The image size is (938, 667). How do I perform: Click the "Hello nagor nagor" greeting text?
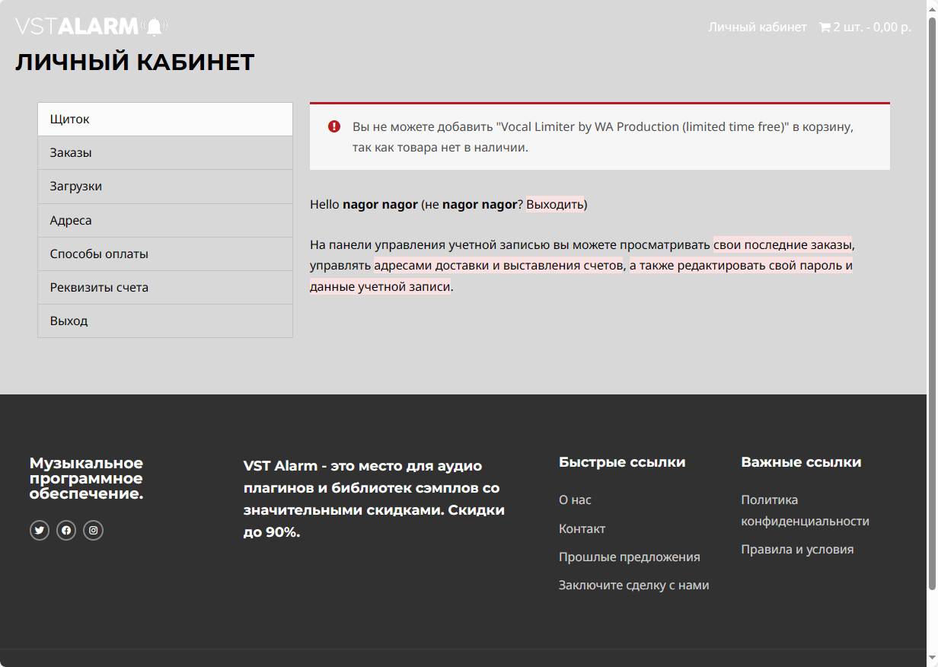click(364, 204)
